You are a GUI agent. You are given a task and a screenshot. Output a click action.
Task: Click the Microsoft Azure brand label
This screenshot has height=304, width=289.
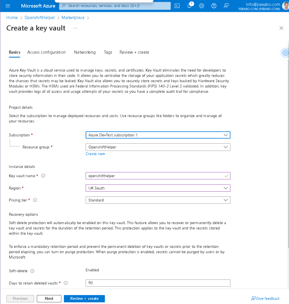point(38,6)
